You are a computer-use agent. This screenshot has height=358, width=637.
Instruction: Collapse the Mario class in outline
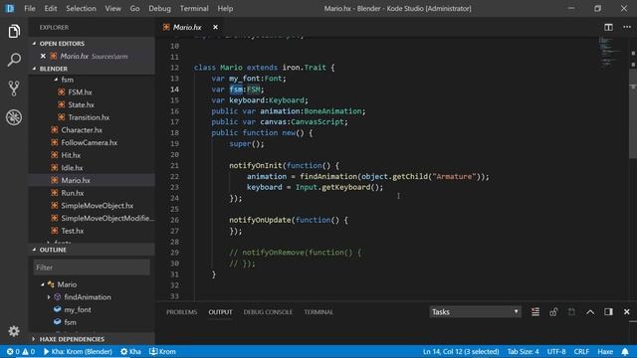[42, 284]
